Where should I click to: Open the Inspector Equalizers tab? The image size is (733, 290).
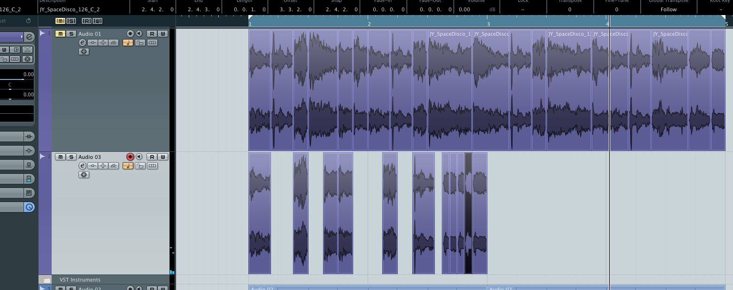click(29, 150)
